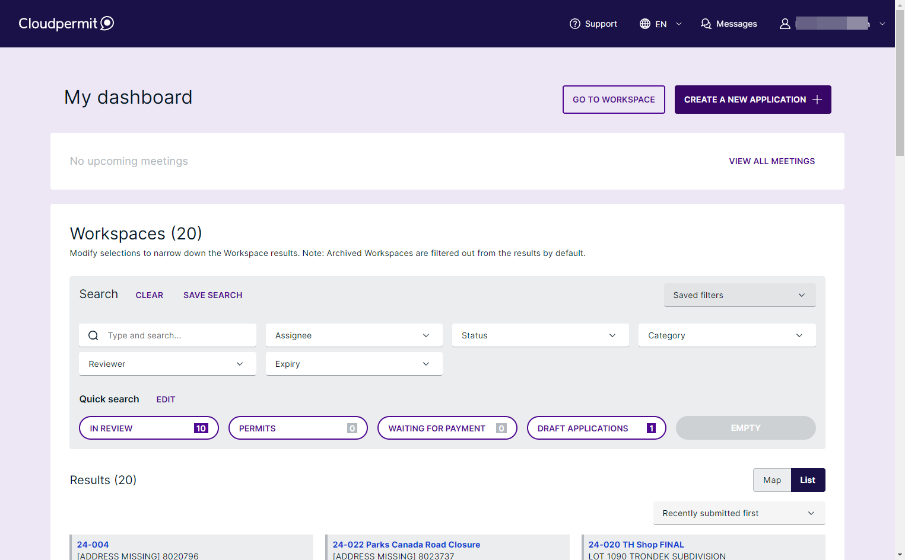Open the Reviewer filter dropdown
This screenshot has height=560, width=905.
(167, 364)
